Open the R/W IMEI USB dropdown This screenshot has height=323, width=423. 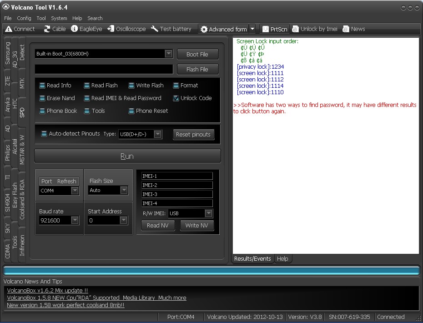click(208, 213)
